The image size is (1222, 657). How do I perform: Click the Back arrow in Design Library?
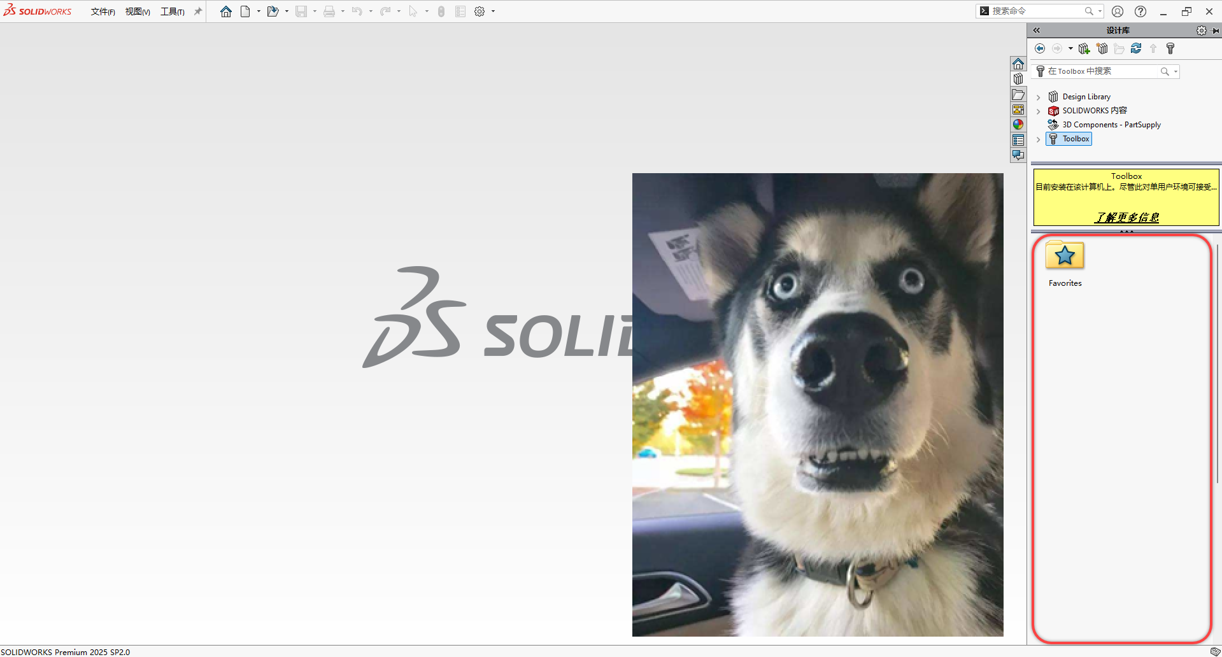[x=1040, y=48]
